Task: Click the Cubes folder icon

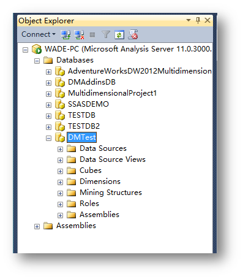Action: point(72,170)
